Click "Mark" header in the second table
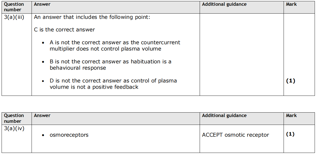317x155 pixels. (291, 115)
